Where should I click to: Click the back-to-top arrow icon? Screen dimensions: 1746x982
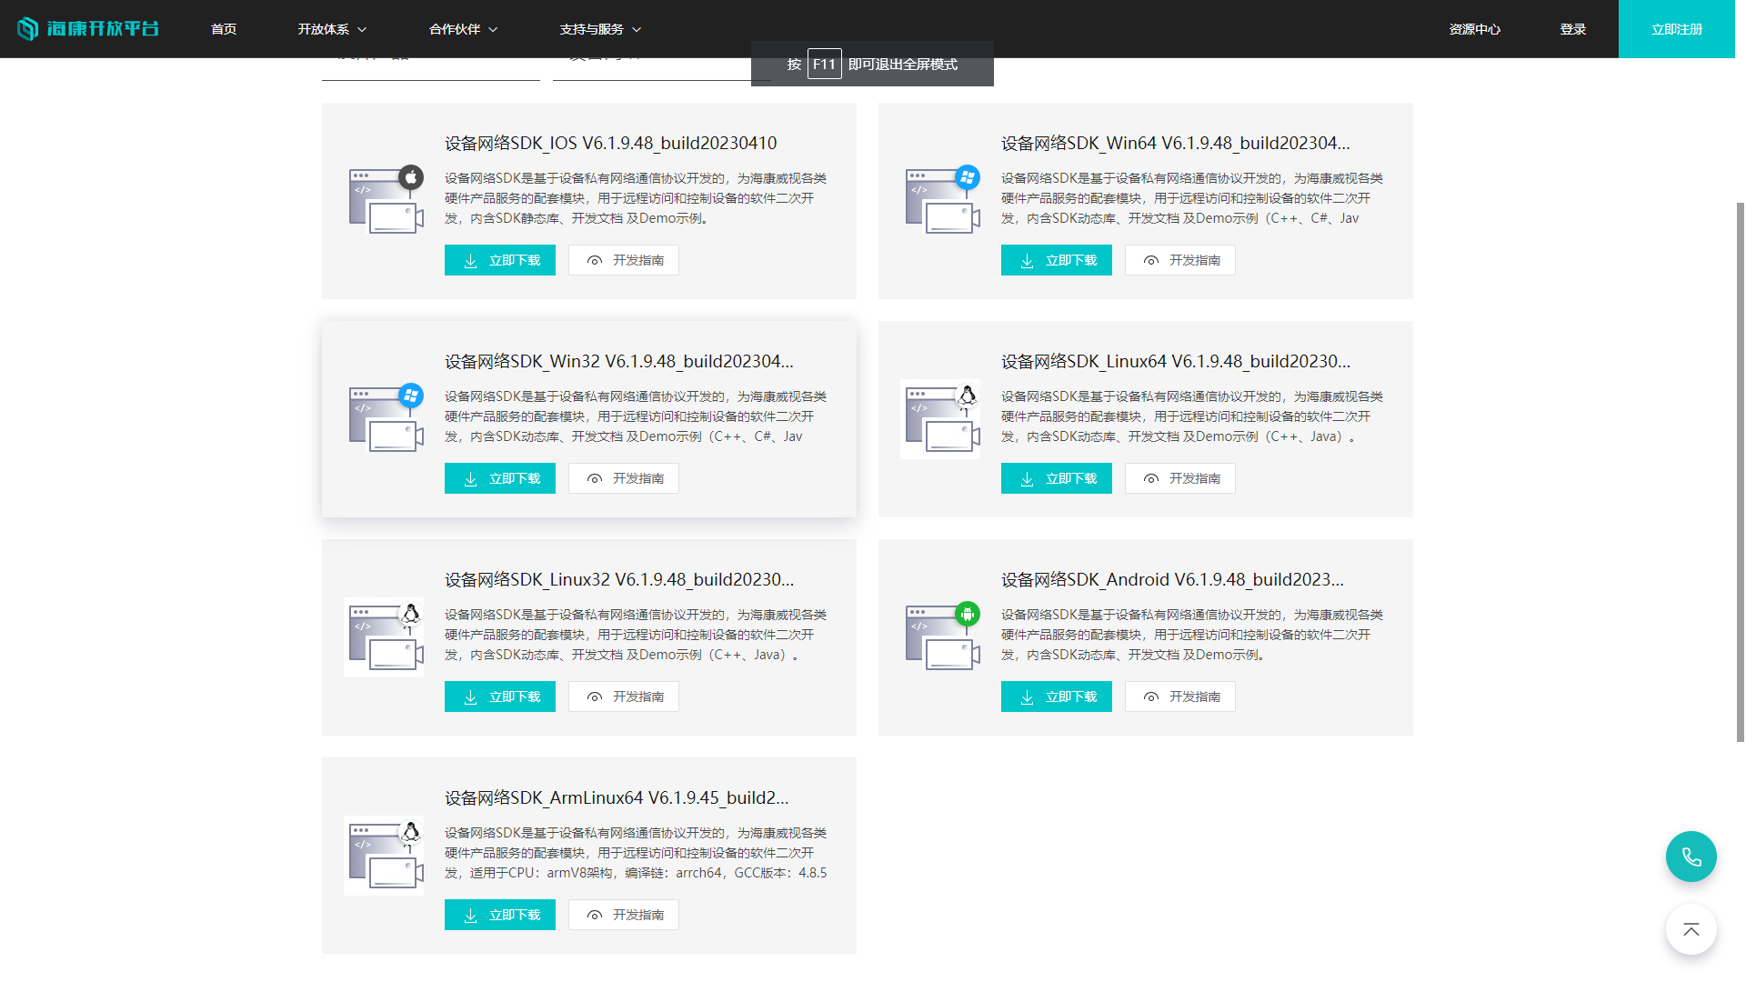click(1691, 929)
